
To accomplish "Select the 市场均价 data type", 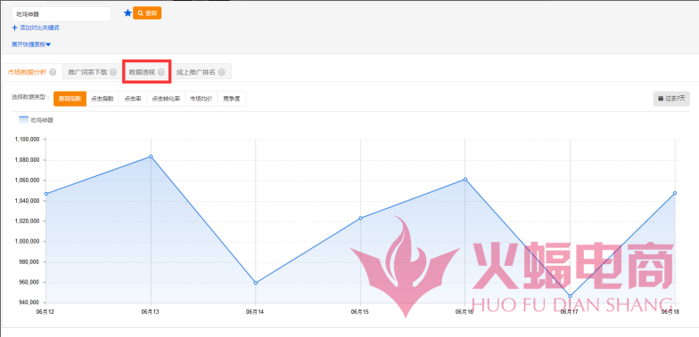I will [x=201, y=99].
